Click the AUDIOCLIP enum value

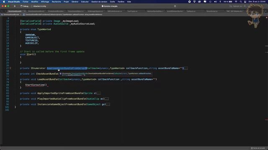(31, 43)
